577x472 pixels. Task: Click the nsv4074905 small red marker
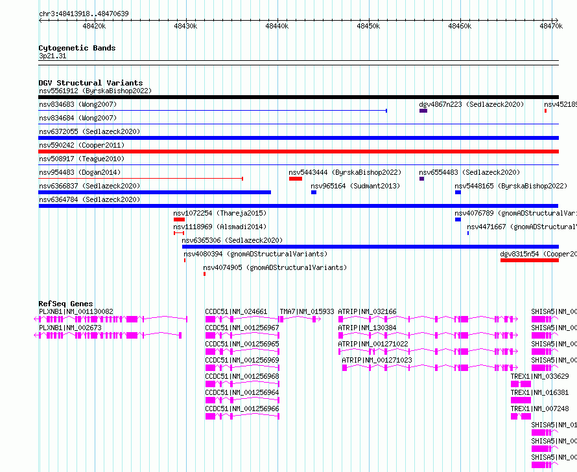coord(205,274)
